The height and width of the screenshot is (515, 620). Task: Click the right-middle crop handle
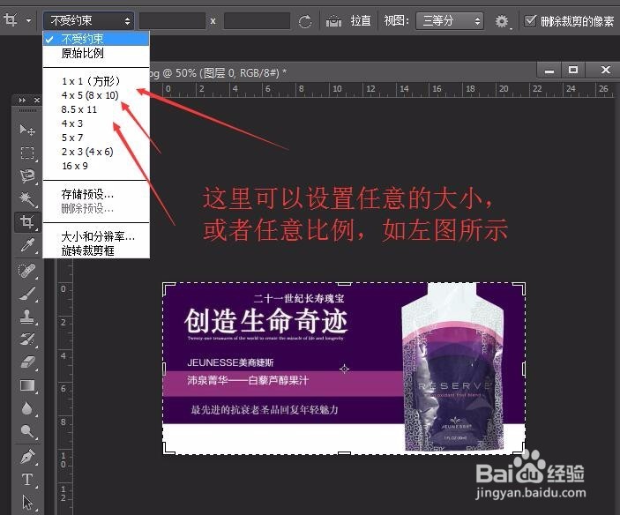point(524,369)
